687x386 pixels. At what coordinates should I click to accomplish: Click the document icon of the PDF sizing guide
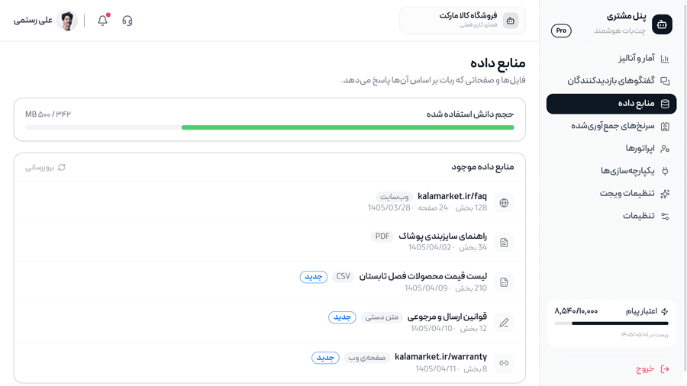(504, 243)
